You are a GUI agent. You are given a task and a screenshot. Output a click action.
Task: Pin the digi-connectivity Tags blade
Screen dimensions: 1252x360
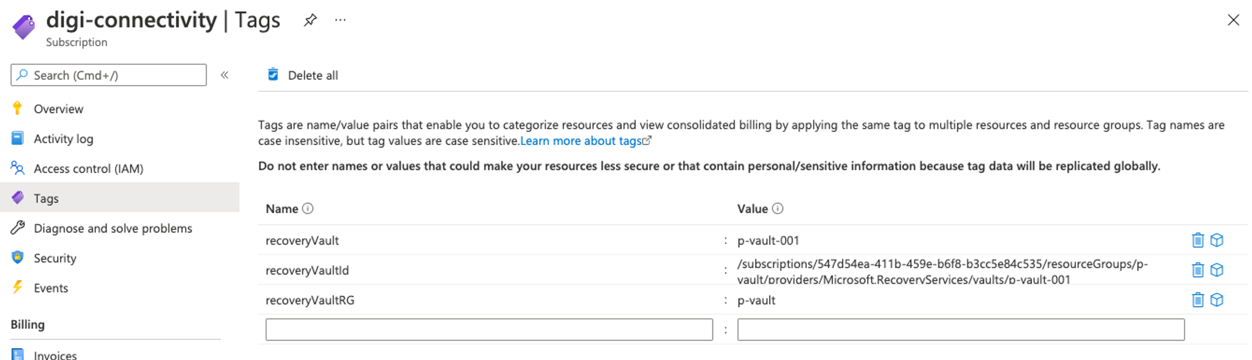310,20
